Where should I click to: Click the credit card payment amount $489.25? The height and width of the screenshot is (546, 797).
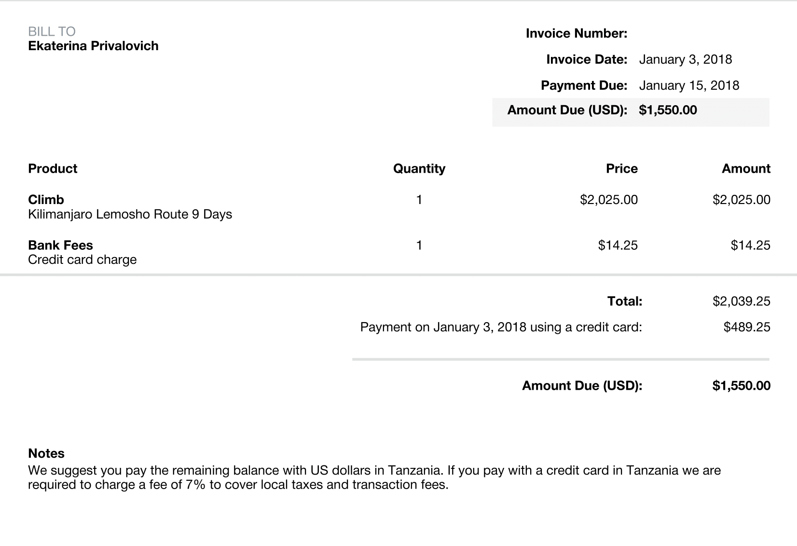(747, 327)
